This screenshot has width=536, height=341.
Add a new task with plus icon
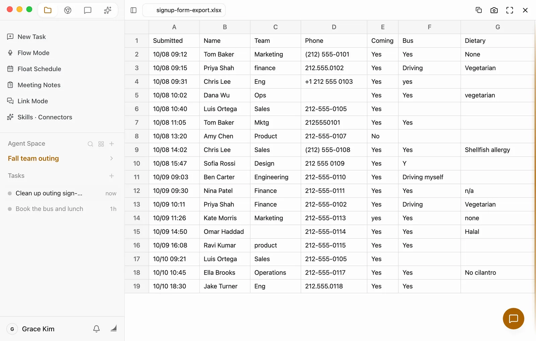click(x=112, y=176)
